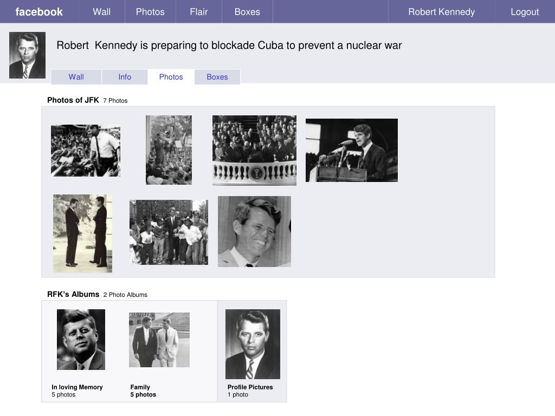
Task: Open photo of man in white shirt greeting crowd
Action: [86, 151]
